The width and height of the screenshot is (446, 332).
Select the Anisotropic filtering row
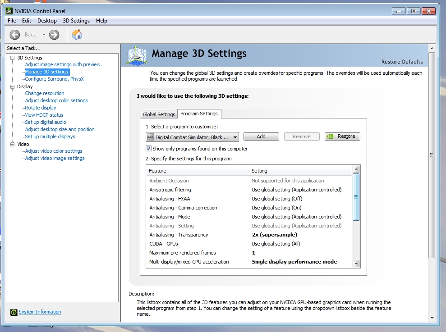pyautogui.click(x=250, y=190)
